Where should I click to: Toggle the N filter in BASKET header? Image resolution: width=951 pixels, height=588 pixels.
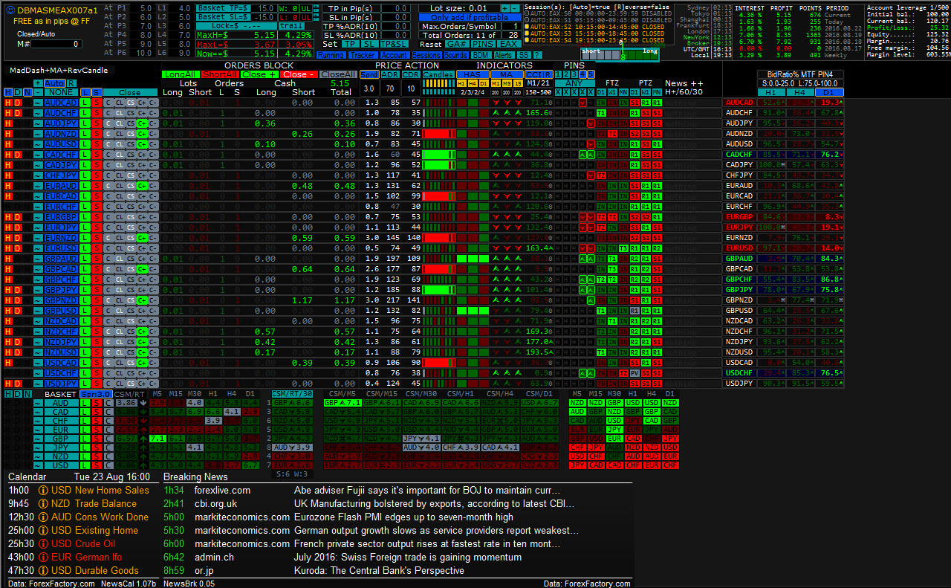[x=27, y=394]
